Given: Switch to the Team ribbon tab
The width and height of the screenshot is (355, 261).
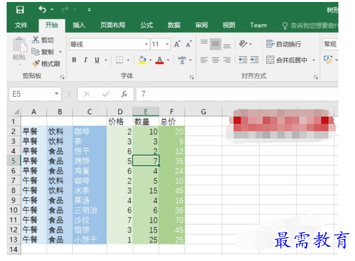Looking at the screenshot, I should [x=258, y=25].
